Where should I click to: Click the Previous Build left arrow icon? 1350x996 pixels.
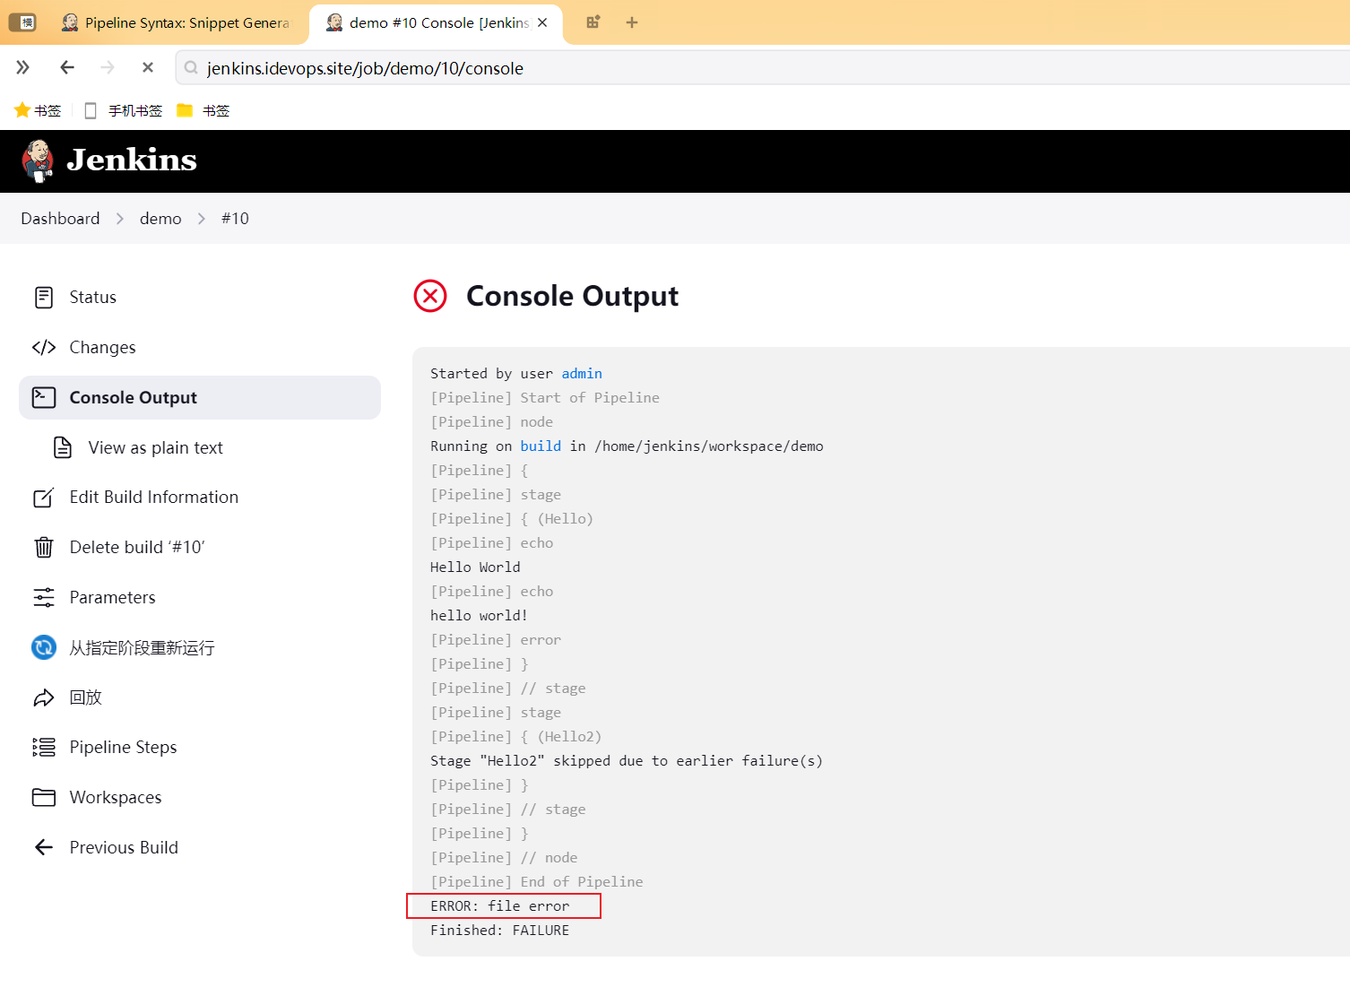pos(44,847)
